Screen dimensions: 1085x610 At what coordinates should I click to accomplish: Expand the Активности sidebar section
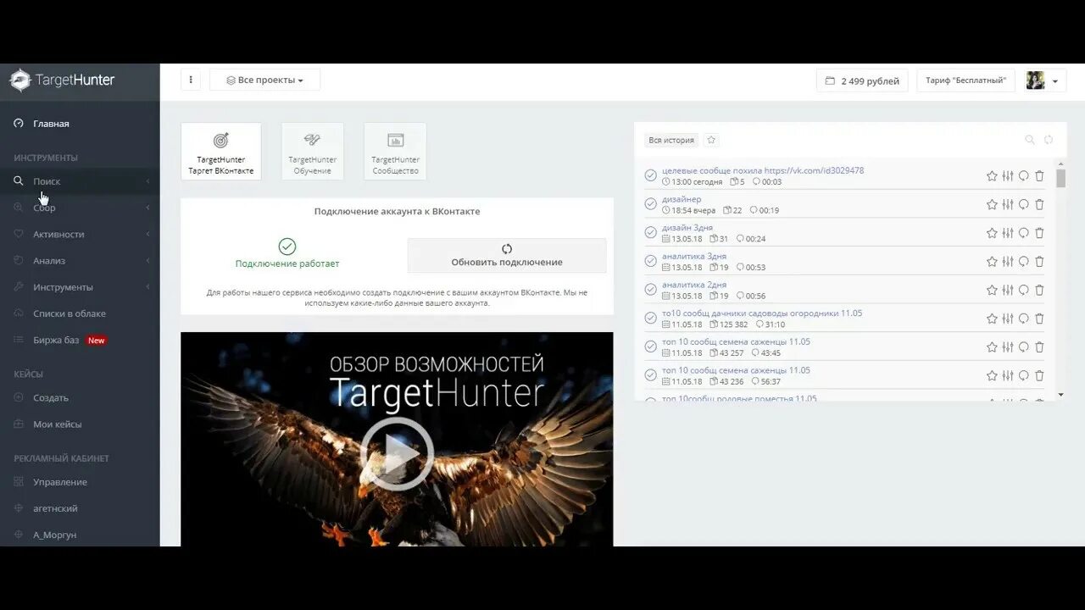click(80, 235)
